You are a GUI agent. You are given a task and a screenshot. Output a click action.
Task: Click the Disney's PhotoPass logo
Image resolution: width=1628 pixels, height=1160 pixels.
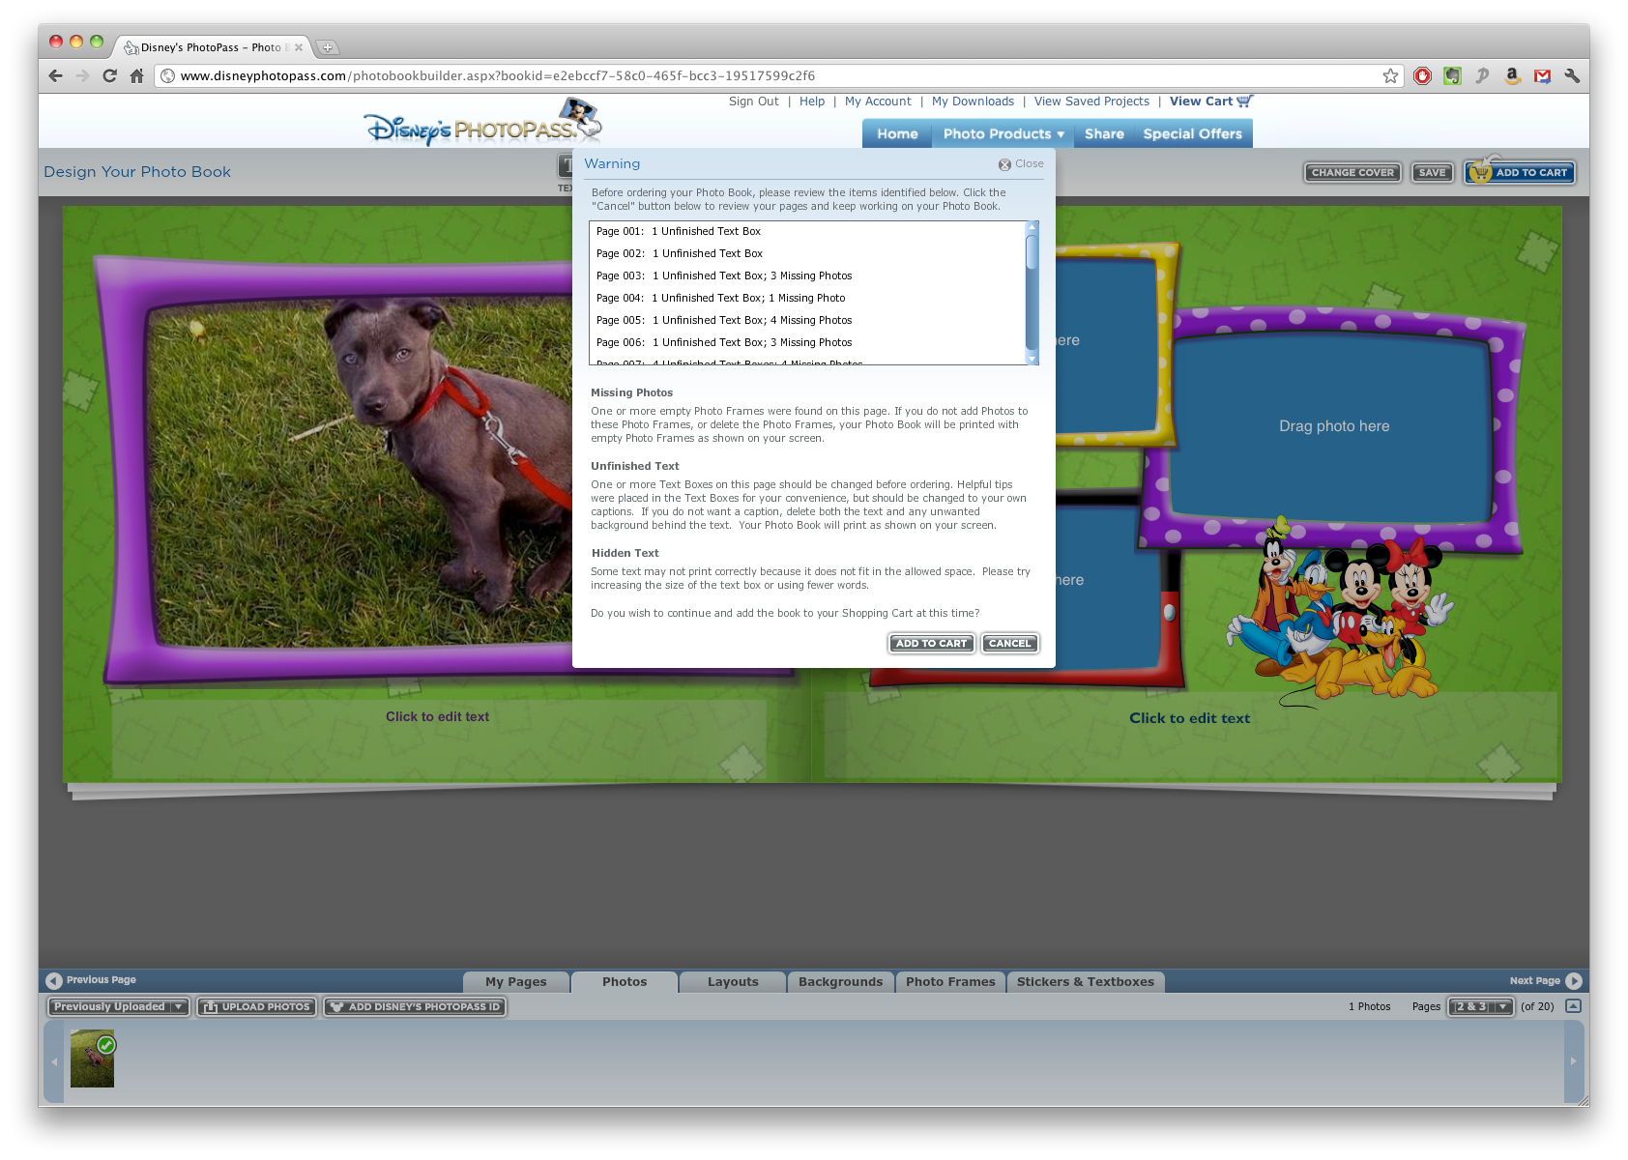coord(482,123)
